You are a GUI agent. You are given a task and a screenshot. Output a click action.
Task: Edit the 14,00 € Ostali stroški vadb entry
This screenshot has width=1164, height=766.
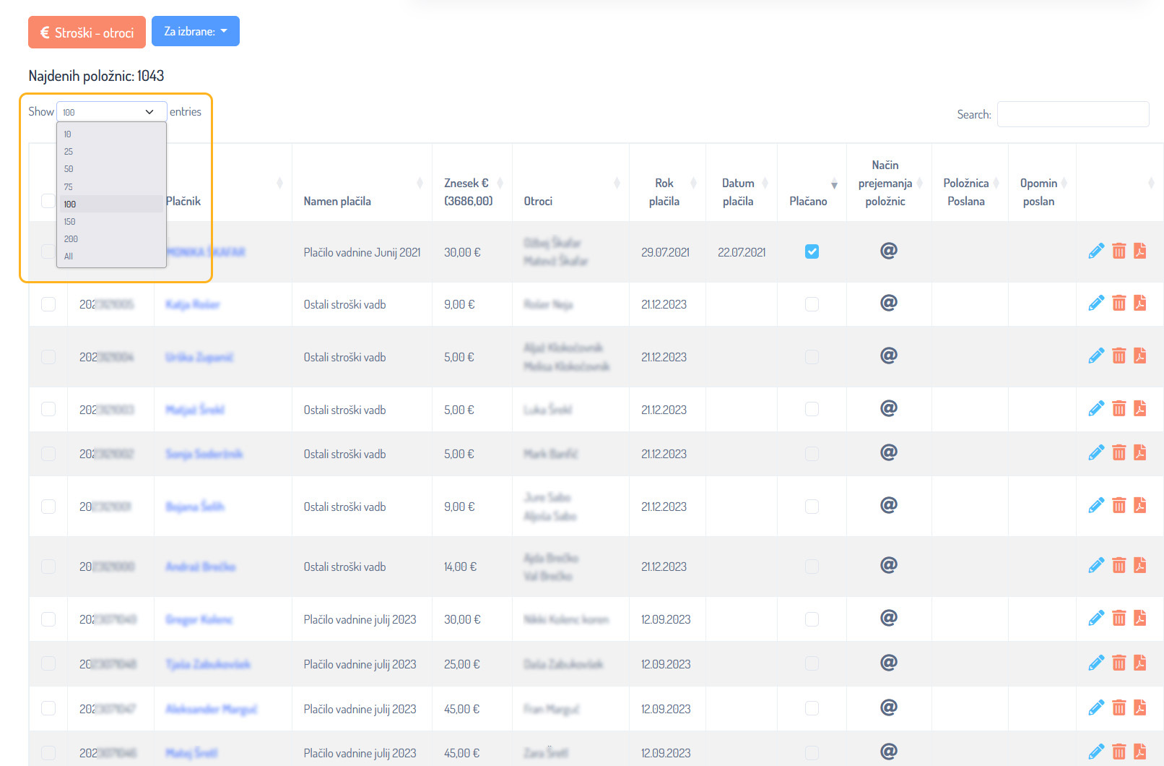coord(1096,565)
